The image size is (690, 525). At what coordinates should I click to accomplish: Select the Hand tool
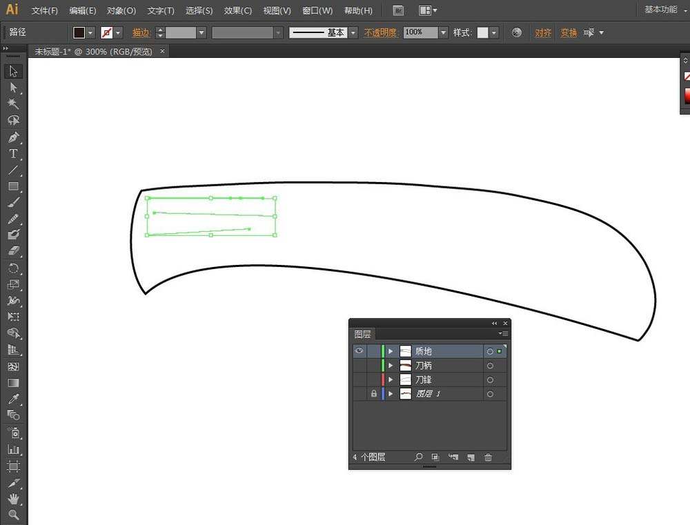[x=13, y=499]
